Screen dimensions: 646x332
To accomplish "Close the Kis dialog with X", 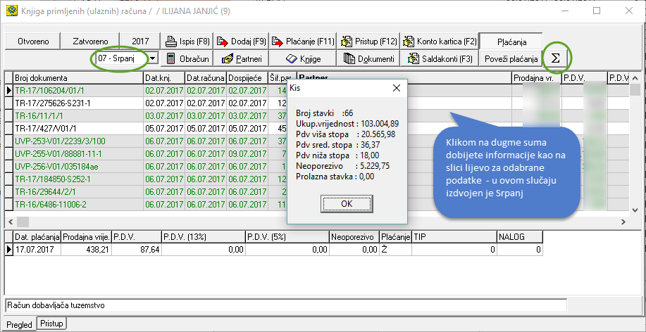I will [396, 89].
